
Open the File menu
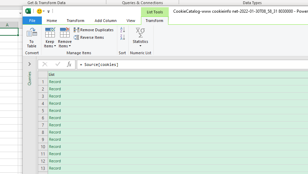[32, 21]
